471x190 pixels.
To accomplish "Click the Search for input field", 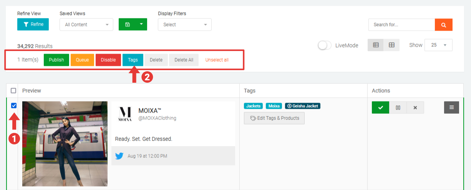I will click(401, 25).
